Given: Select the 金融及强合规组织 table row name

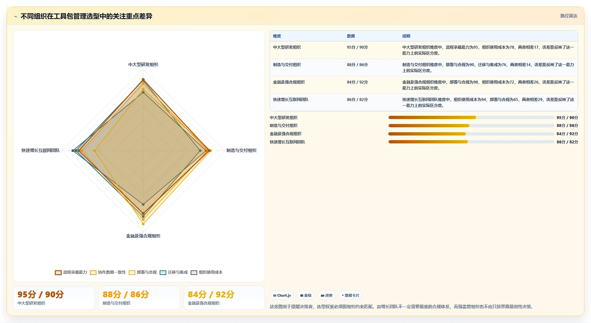Looking at the screenshot, I should [x=289, y=82].
